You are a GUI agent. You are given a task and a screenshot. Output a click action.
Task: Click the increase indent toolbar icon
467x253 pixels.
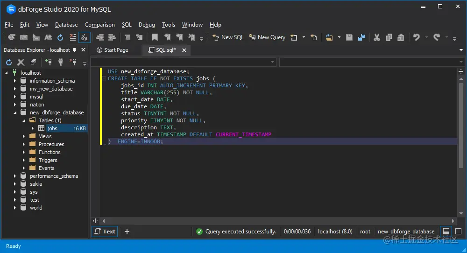pos(112,37)
